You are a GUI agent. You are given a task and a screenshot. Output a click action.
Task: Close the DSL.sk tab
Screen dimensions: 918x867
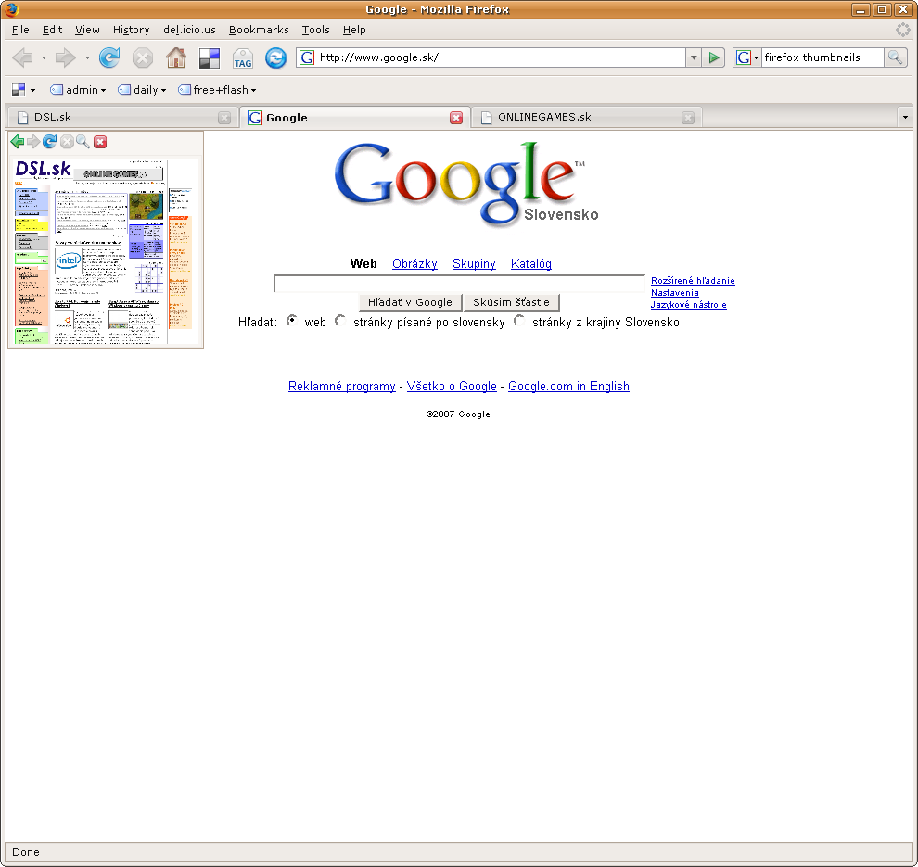(224, 118)
